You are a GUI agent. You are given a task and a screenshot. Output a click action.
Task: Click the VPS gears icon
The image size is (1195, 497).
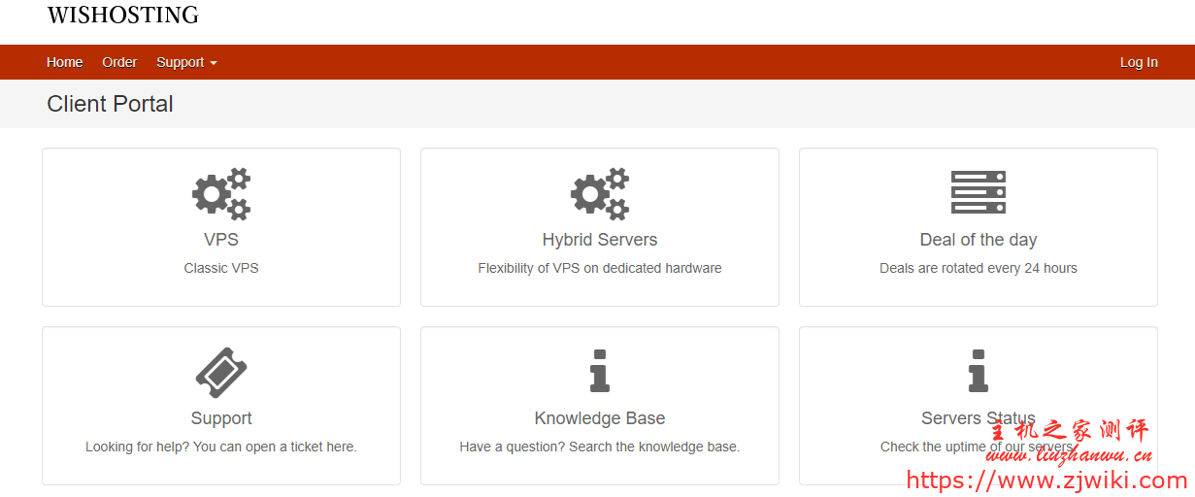221,193
